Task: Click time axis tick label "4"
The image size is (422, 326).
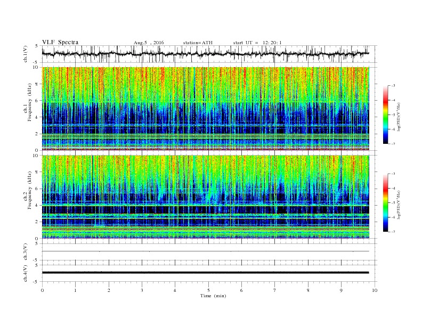Action: [x=175, y=290]
